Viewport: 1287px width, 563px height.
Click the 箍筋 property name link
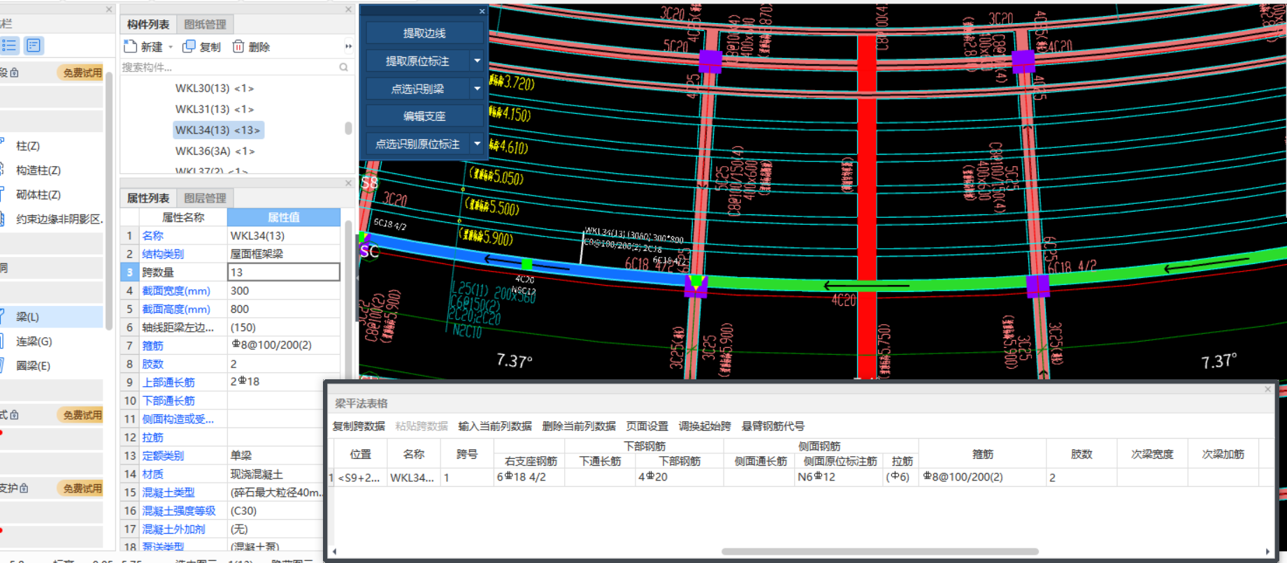coord(153,346)
